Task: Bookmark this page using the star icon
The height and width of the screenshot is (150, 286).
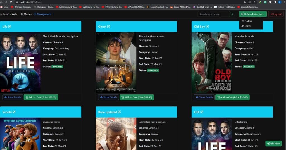Action: coord(254,2)
